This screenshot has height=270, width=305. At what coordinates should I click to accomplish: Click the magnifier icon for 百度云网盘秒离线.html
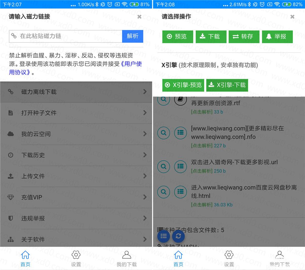coord(163,192)
